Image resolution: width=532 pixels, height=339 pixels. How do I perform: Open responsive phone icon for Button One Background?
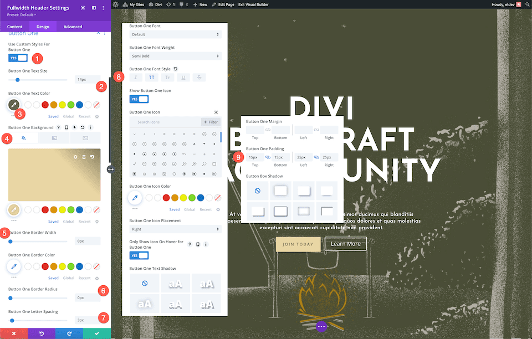point(66,127)
